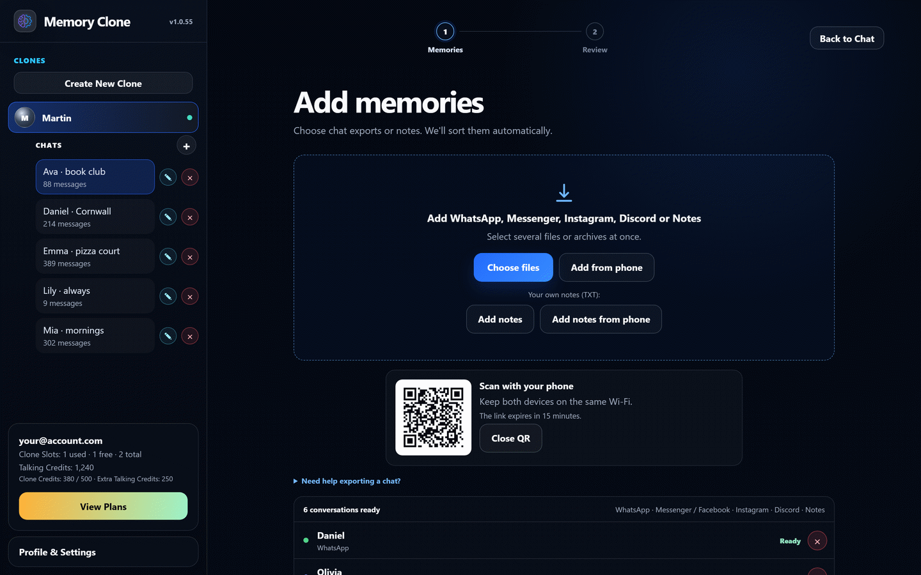This screenshot has width=921, height=575.
Task: Open View Plans
Action: tap(103, 506)
